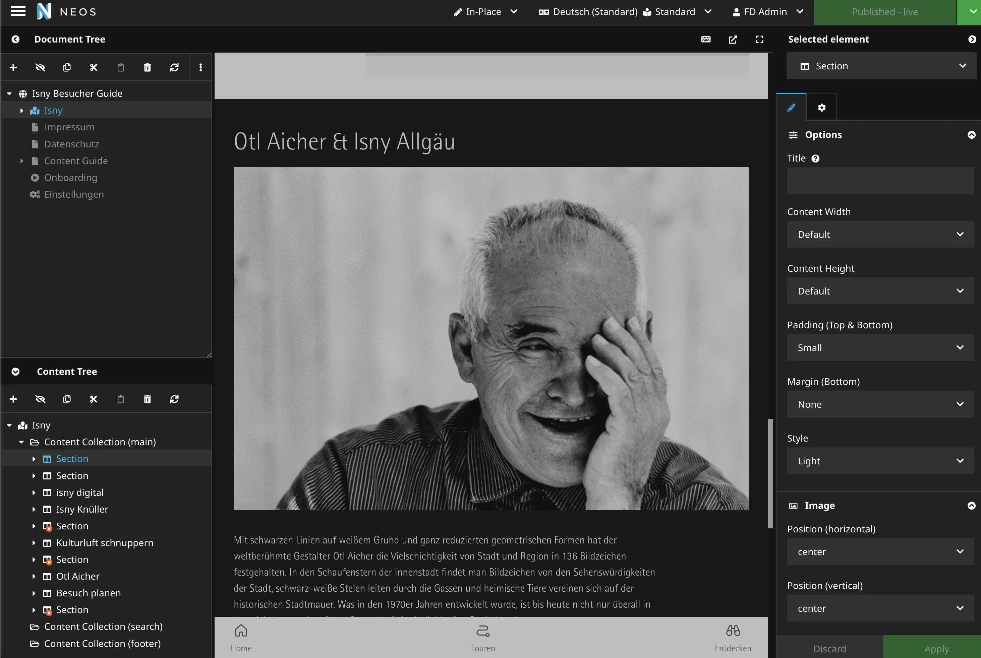Collapse the Options group
The height and width of the screenshot is (658, 981).
972,135
